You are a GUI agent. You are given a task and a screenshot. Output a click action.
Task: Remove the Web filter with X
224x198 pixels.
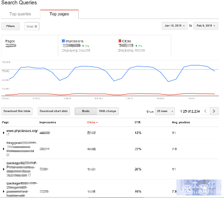point(36,26)
